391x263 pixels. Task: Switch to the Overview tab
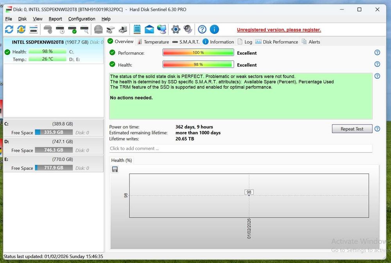click(x=121, y=41)
